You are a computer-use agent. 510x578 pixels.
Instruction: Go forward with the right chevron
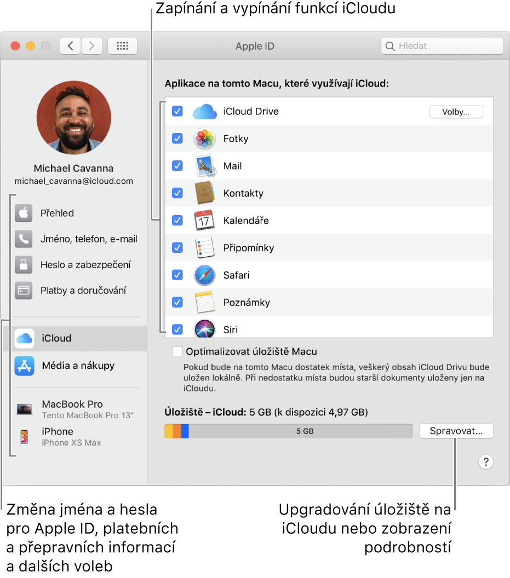pos(91,46)
